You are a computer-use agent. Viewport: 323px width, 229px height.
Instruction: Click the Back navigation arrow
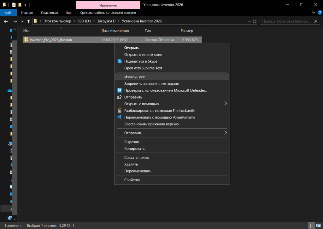6,21
